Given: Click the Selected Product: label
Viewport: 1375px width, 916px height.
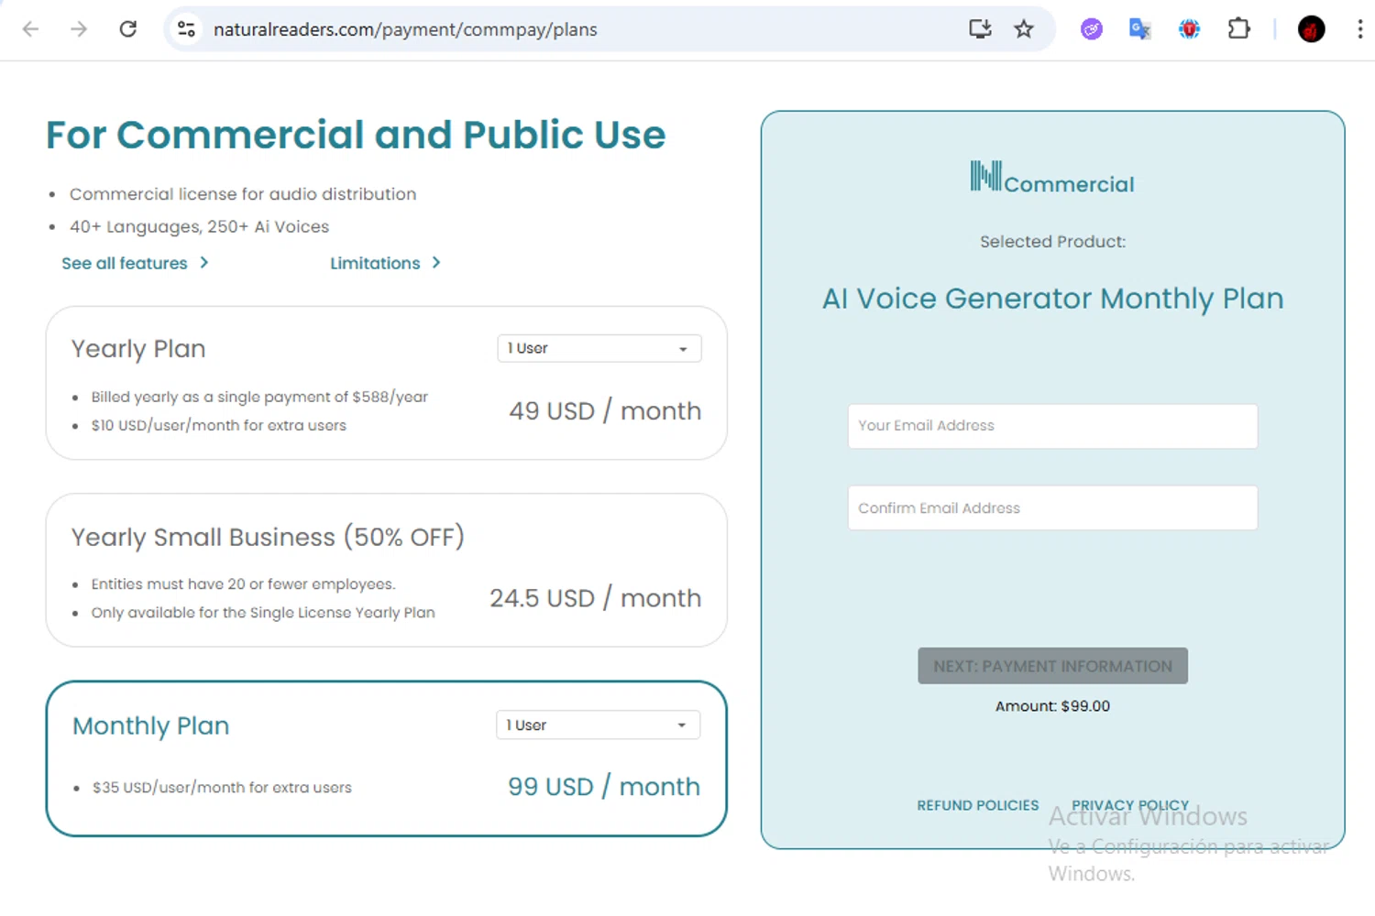Looking at the screenshot, I should [1052, 242].
